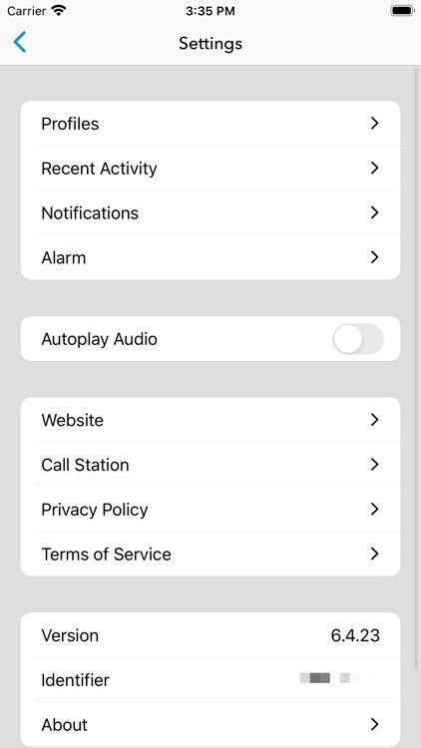
Task: Open the Terms of Service
Action: click(x=210, y=554)
